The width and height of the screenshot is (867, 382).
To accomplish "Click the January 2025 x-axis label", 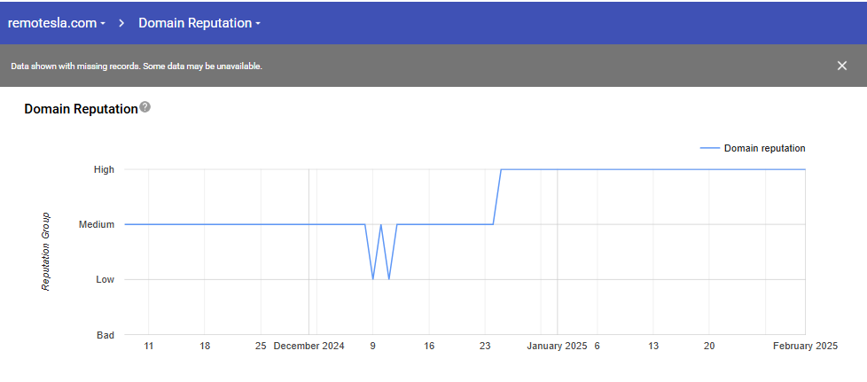I will [x=557, y=346].
